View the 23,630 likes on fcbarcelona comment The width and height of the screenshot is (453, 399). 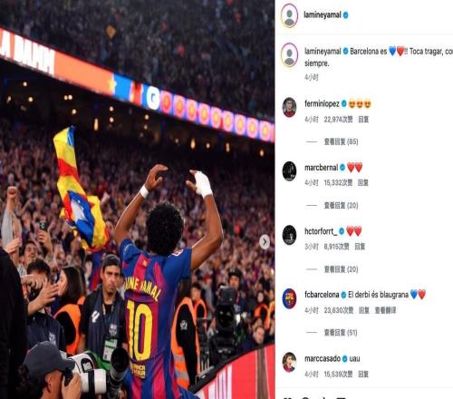point(339,310)
